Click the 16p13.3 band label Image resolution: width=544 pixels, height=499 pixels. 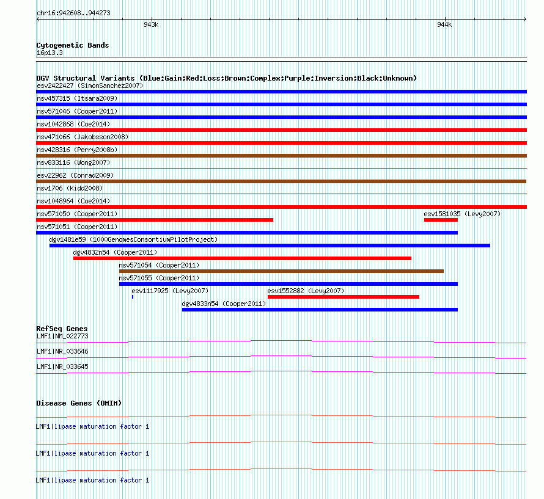coord(50,53)
